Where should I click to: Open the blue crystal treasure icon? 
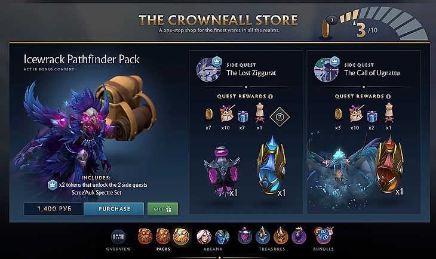point(263,236)
